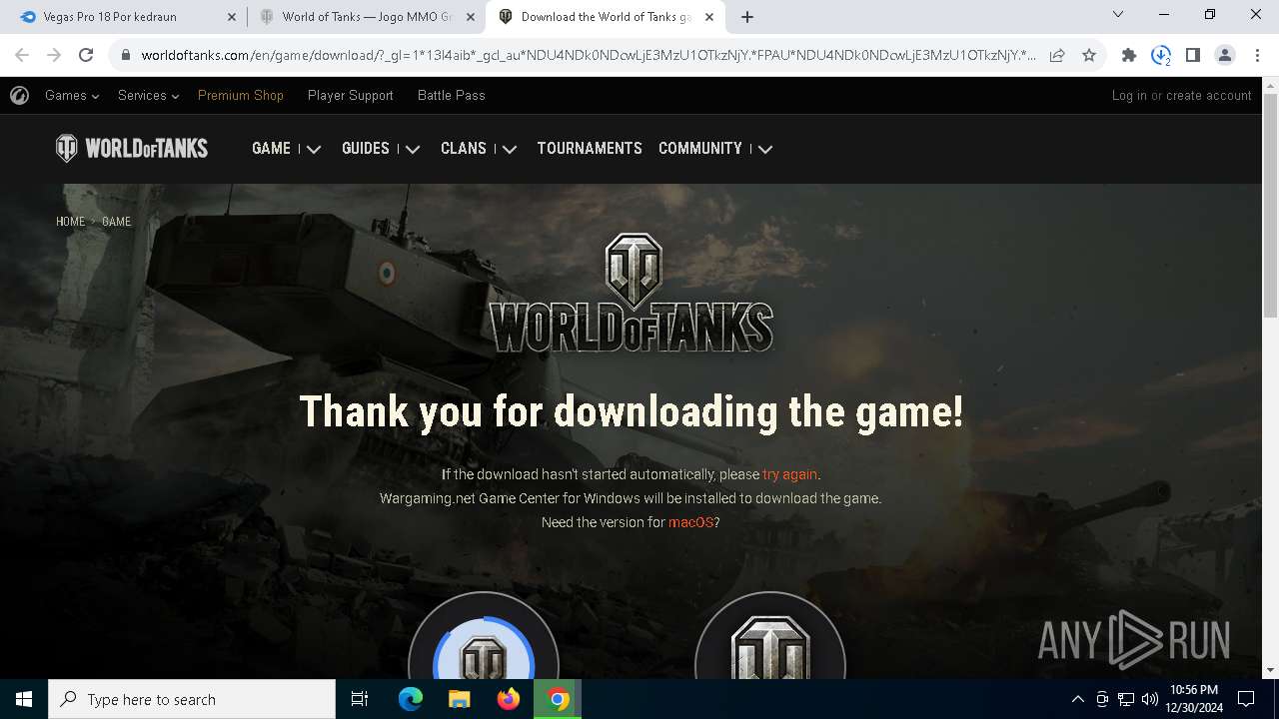The height and width of the screenshot is (719, 1279).
Task: Open Chrome tab search dropdown arrow
Action: click(x=1118, y=14)
